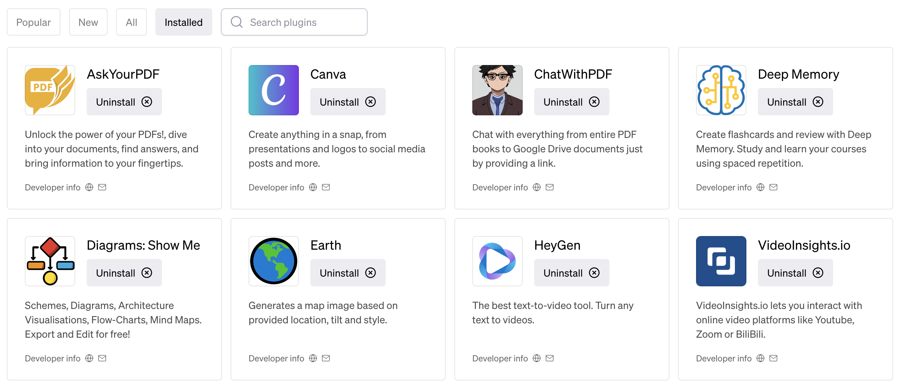The height and width of the screenshot is (388, 900).
Task: Click the Deep Memory brain icon
Action: pos(721,90)
